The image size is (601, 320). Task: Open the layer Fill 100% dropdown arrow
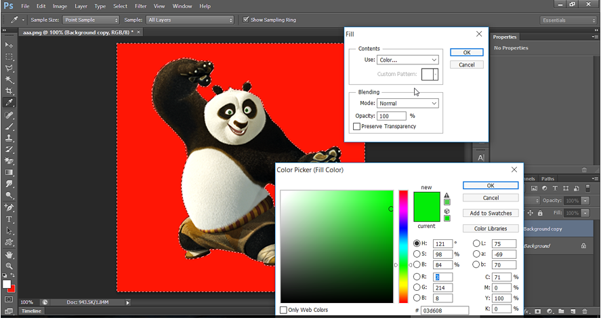click(585, 213)
